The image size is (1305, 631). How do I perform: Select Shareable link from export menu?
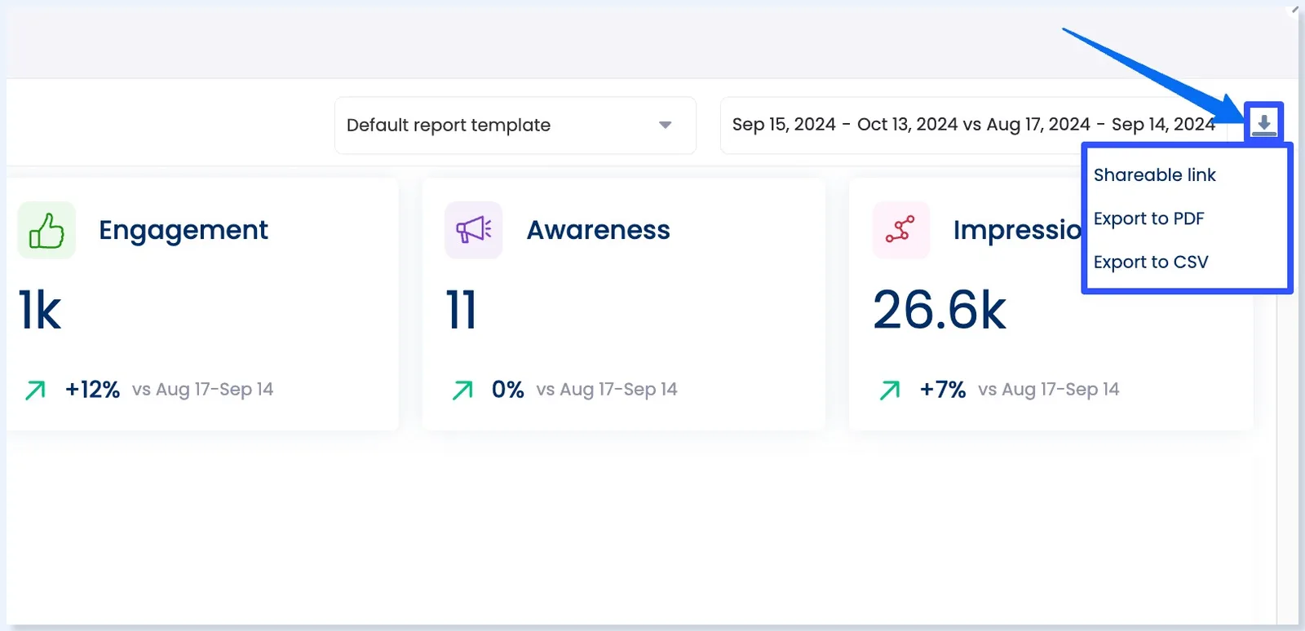pos(1154,175)
